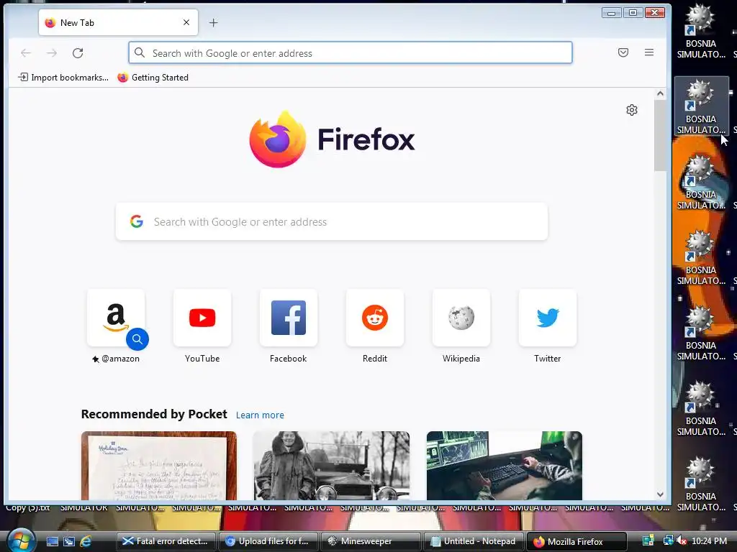The width and height of the screenshot is (737, 552).
Task: Click the scrollbar down arrow
Action: click(660, 494)
